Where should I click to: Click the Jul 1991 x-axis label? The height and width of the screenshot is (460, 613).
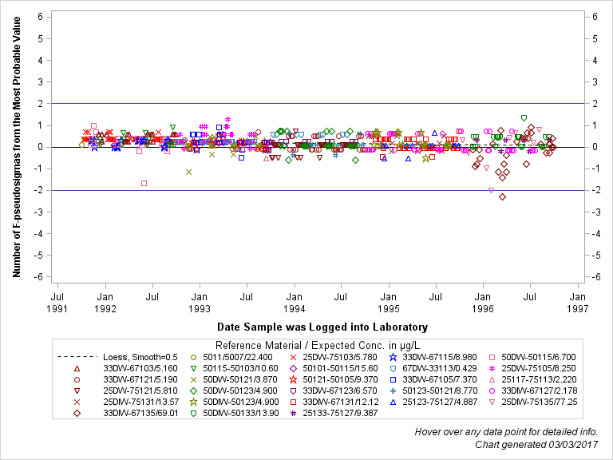point(57,303)
